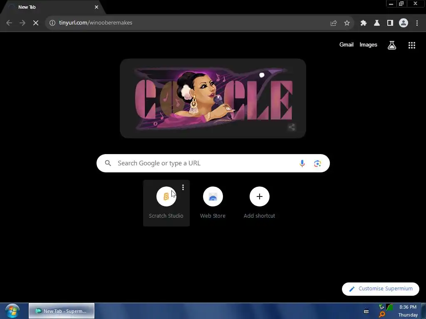Add a new shortcut
The image size is (426, 319).
pyautogui.click(x=260, y=203)
